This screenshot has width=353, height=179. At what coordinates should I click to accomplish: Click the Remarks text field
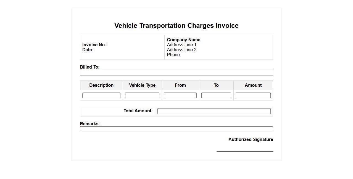tap(176, 129)
